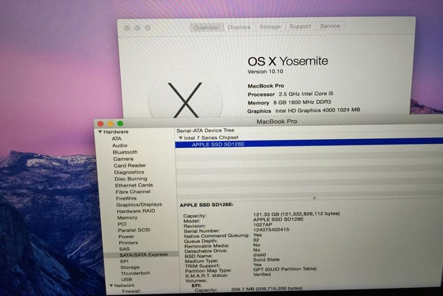Screen dimensions: 443x296
Task: Select Camera in the sidebar
Action: point(123,159)
